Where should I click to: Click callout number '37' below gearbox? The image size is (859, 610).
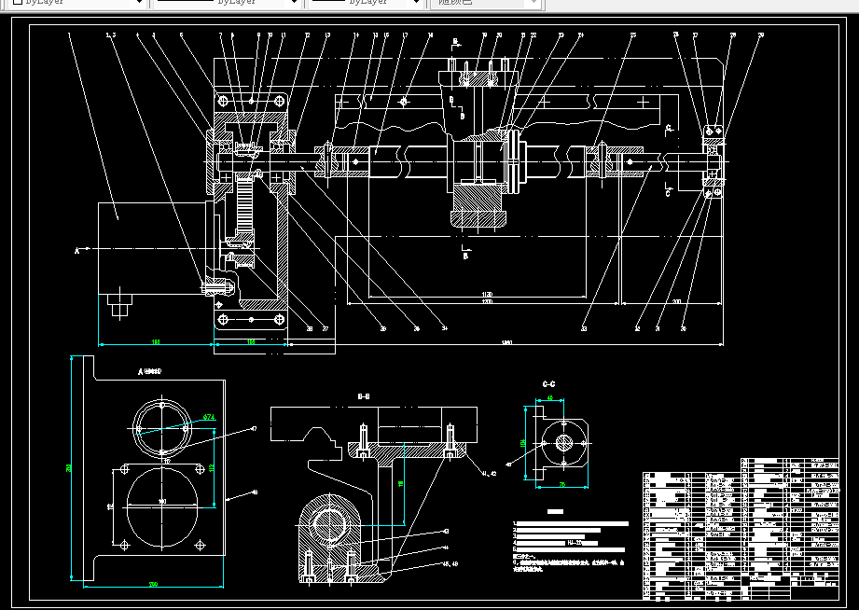(x=325, y=329)
